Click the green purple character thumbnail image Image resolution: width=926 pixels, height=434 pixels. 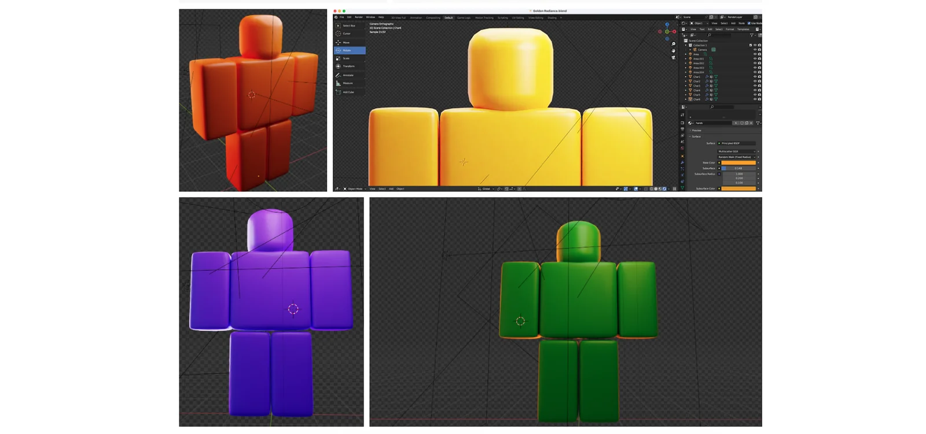[271, 312]
